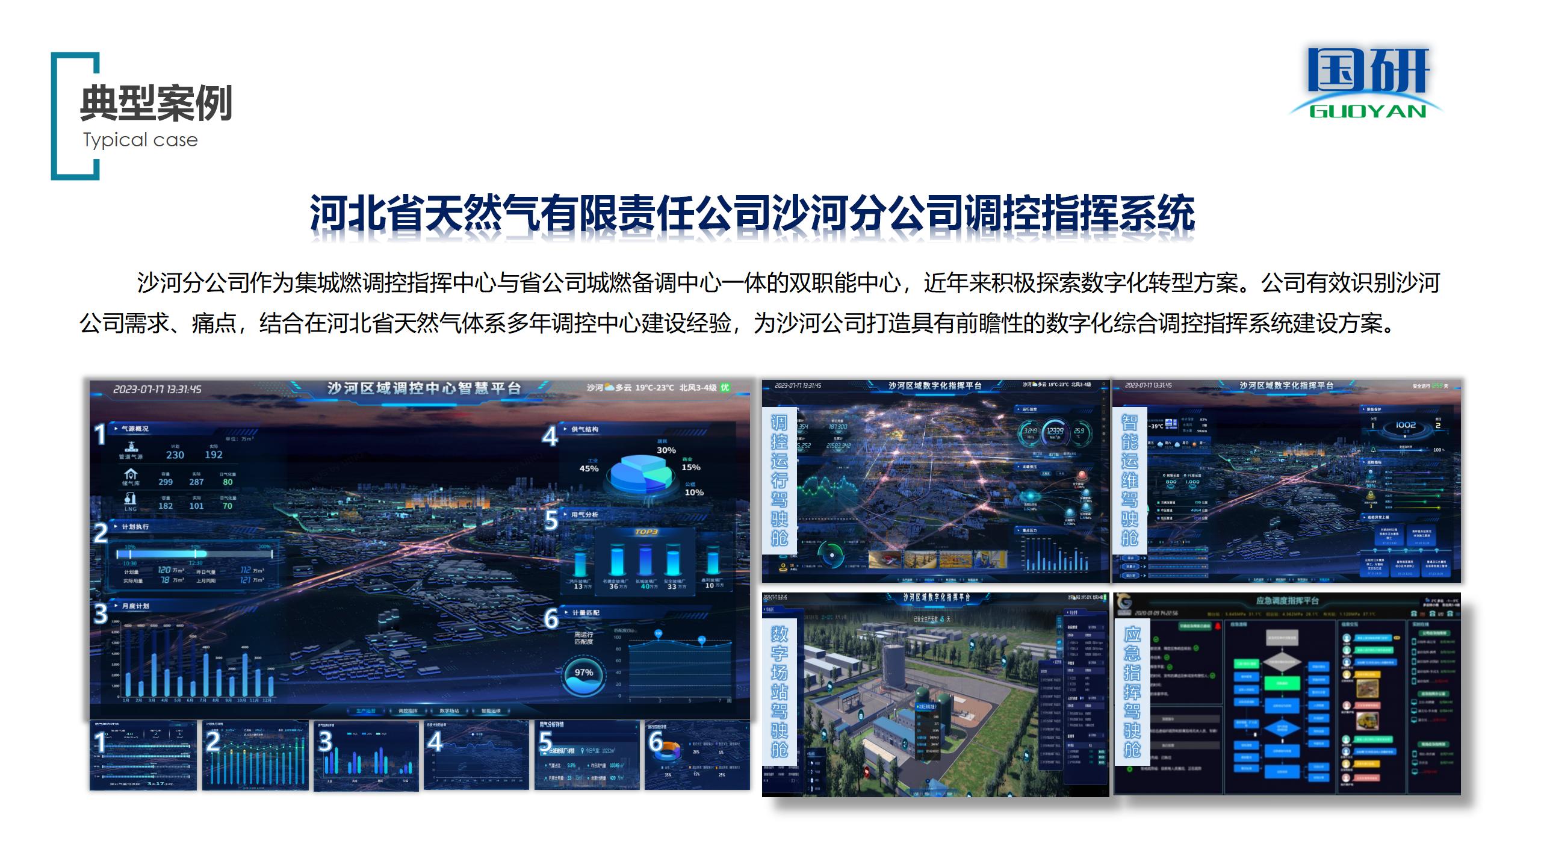This screenshot has height=867, width=1541.
Task: Select the 钢管长度 radio option
Action: click(1171, 475)
